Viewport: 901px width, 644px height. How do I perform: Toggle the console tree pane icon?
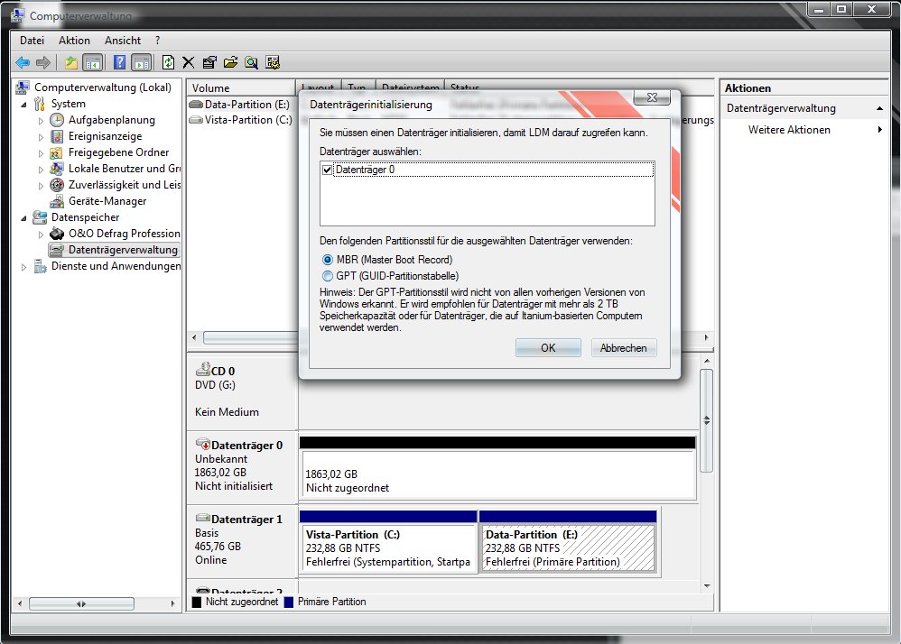pos(92,62)
